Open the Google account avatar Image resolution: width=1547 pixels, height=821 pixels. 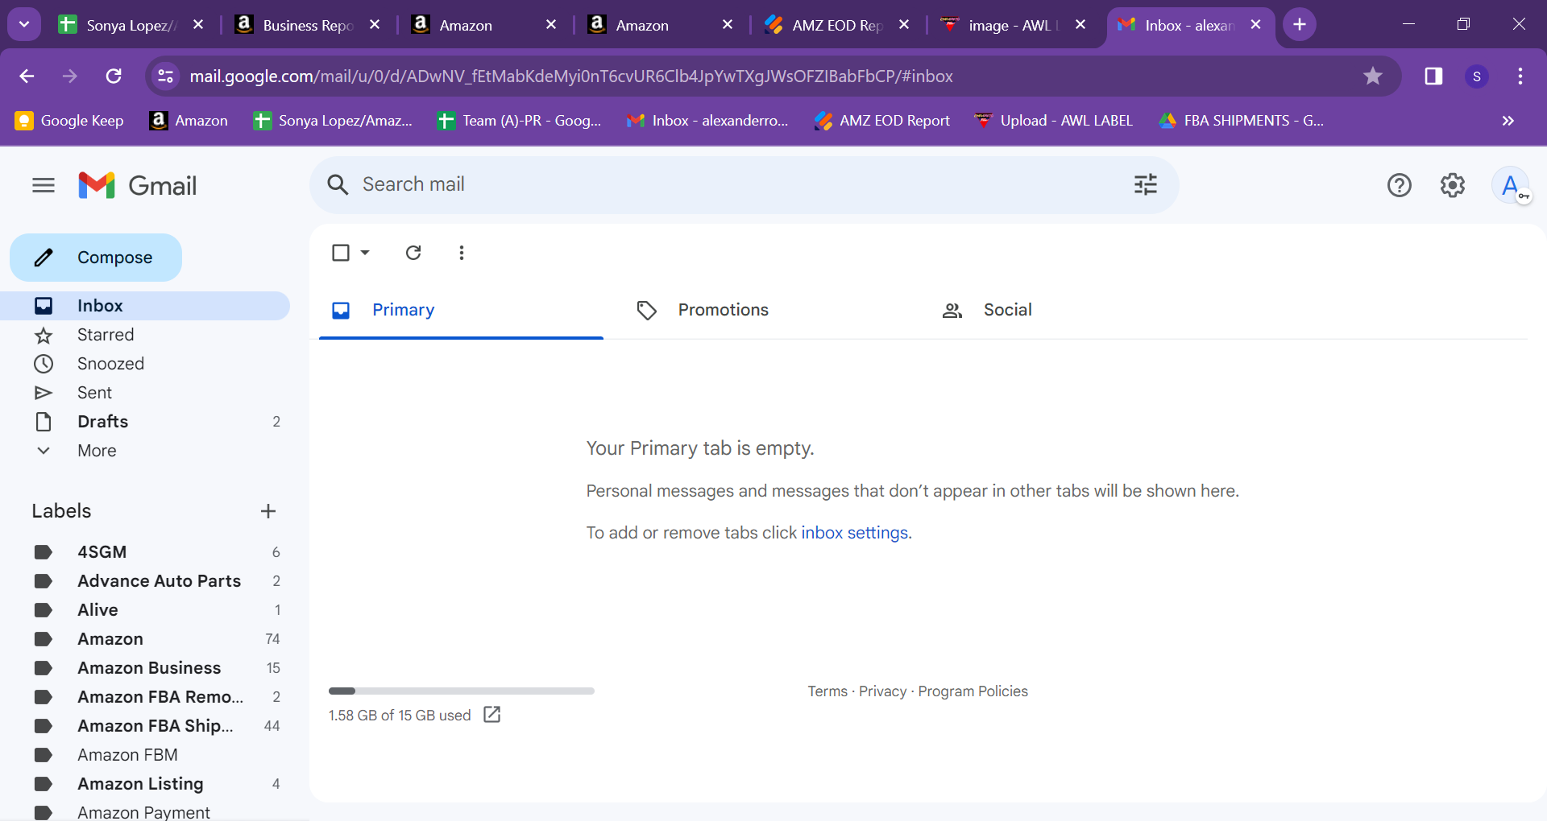[x=1511, y=186]
